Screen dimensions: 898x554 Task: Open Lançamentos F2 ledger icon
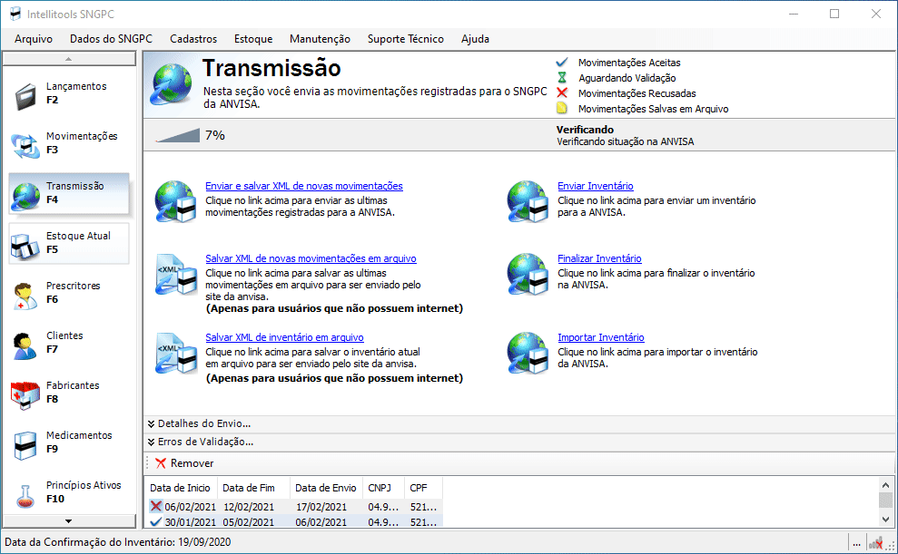25,96
